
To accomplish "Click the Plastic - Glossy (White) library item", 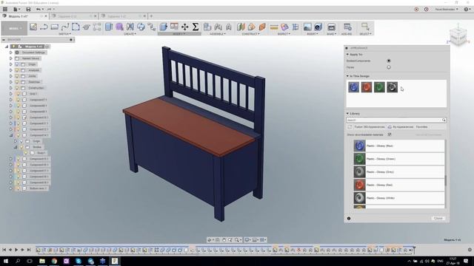I will pyautogui.click(x=399, y=198).
